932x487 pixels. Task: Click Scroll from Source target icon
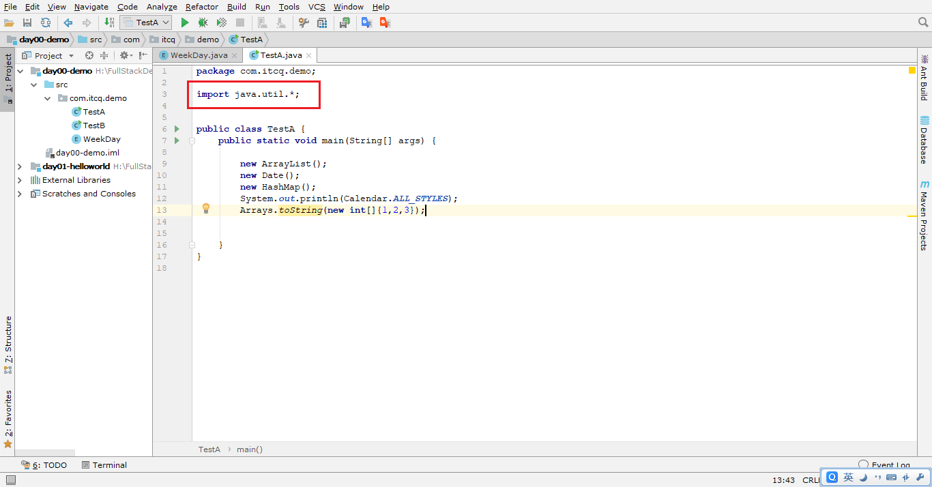89,55
